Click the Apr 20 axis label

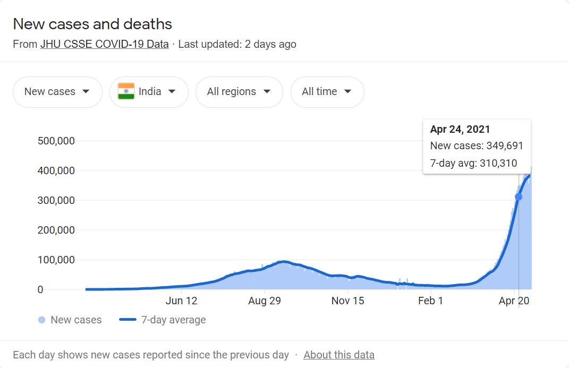click(x=514, y=301)
